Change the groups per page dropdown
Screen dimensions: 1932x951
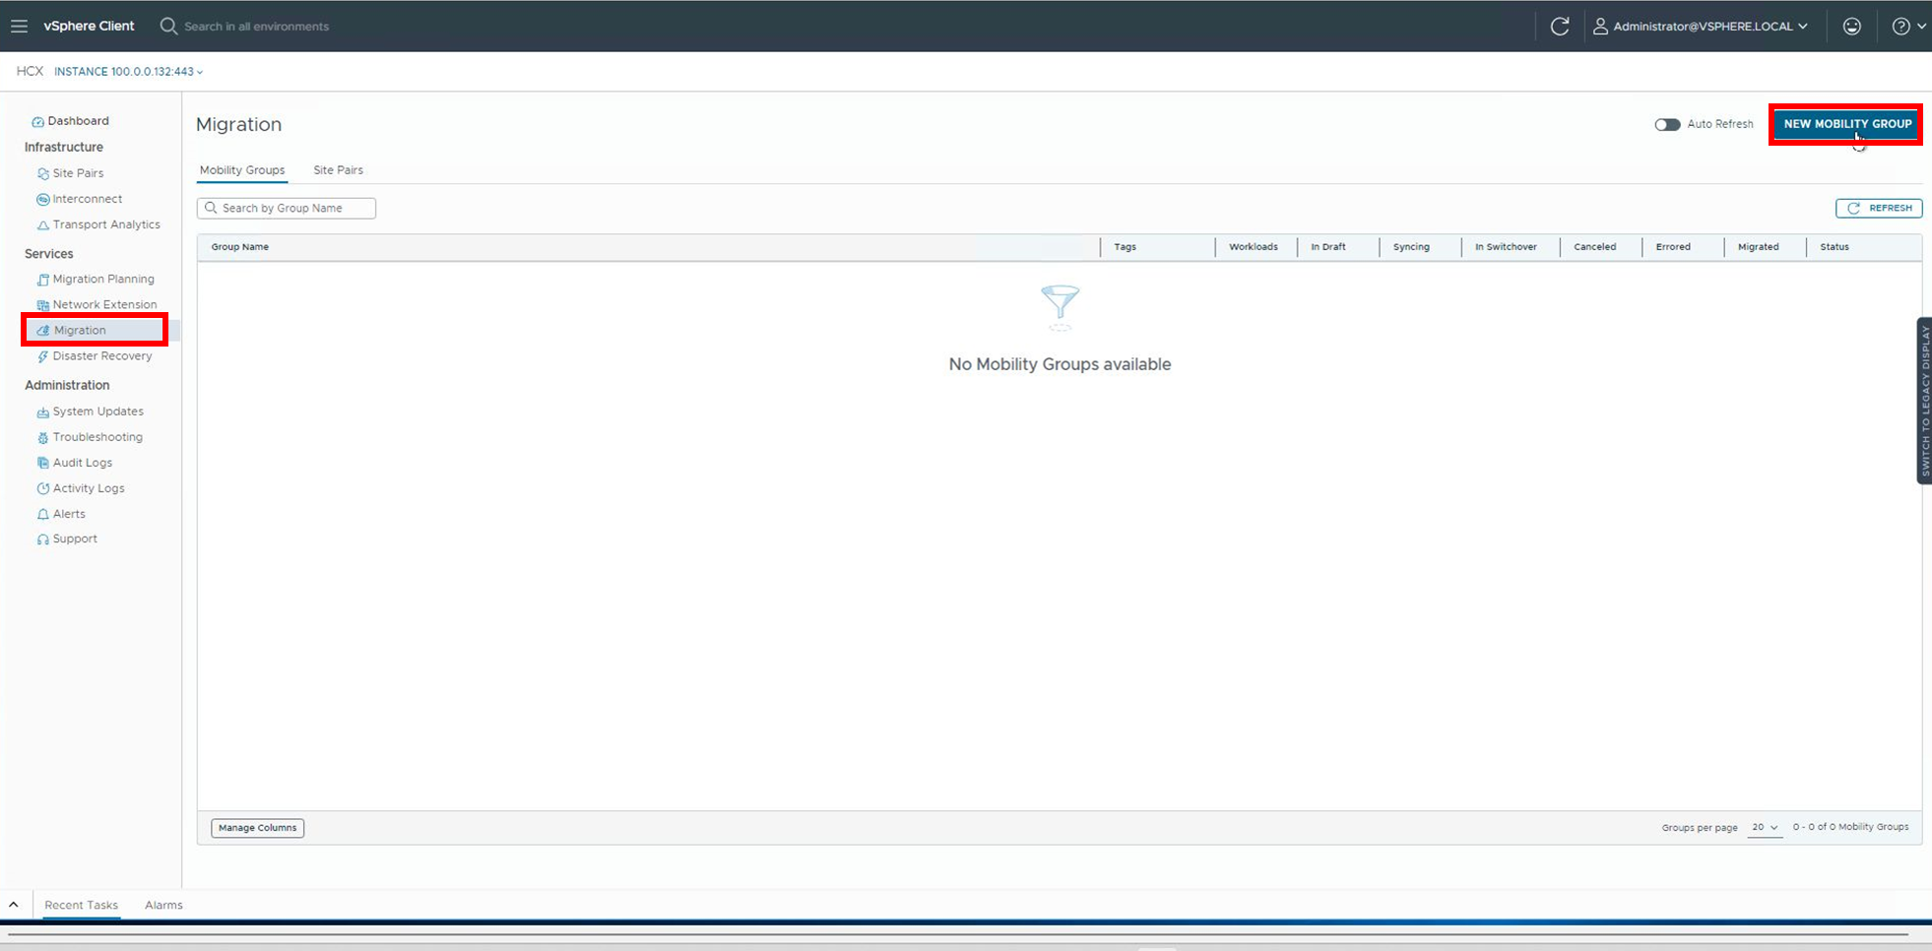pyautogui.click(x=1765, y=828)
